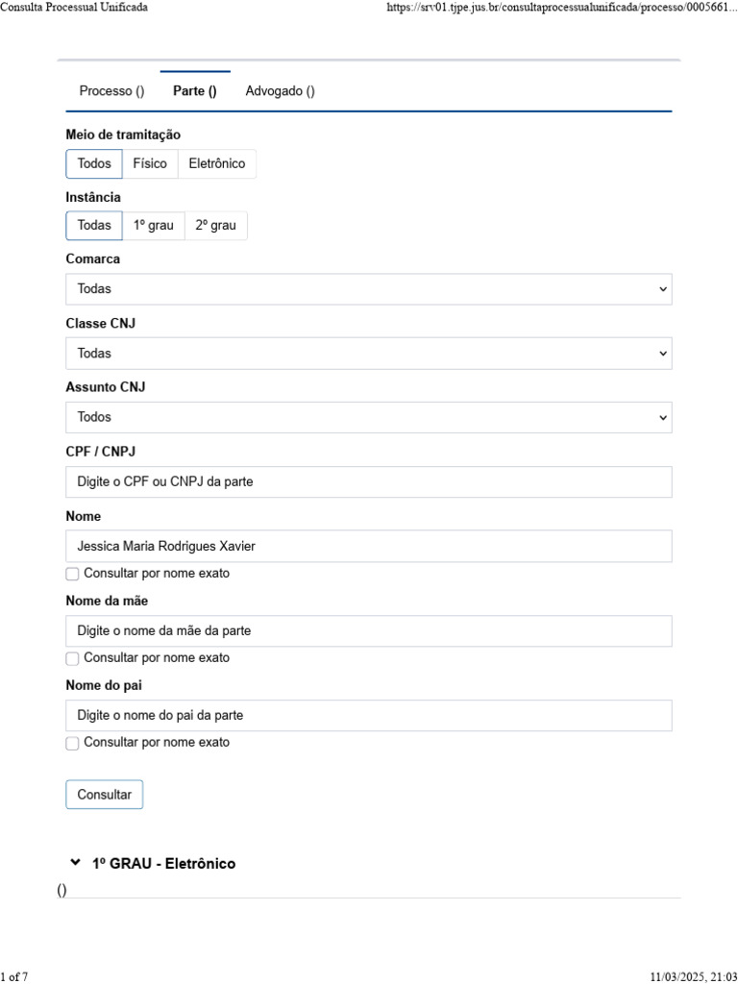
Task: Choose Eletrônico tramitação option
Action: tap(216, 163)
